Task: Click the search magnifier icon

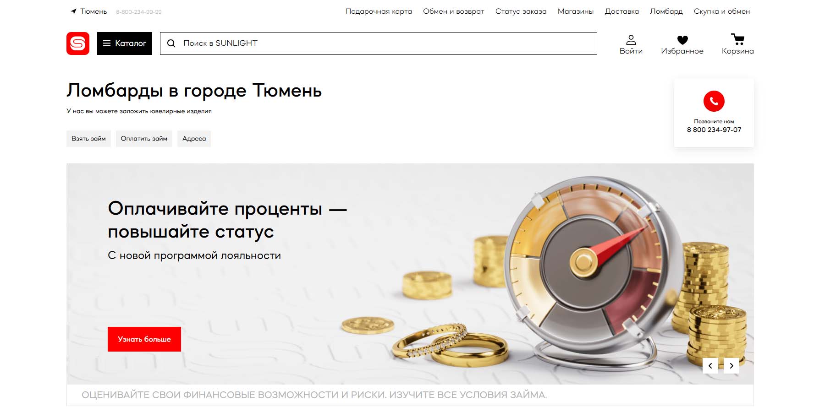Action: pos(171,43)
